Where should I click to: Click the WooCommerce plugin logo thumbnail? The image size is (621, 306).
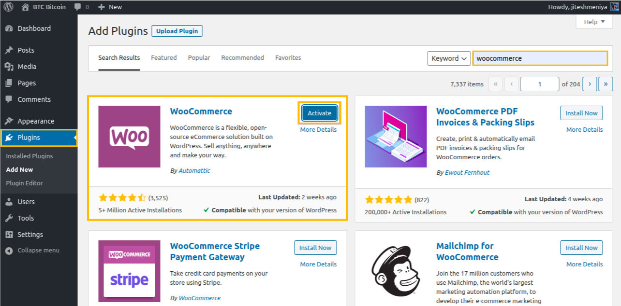pyautogui.click(x=129, y=137)
